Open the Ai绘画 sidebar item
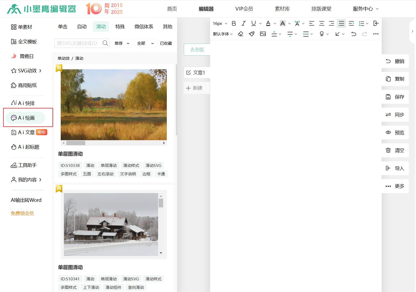The width and height of the screenshot is (416, 292). 26,118
